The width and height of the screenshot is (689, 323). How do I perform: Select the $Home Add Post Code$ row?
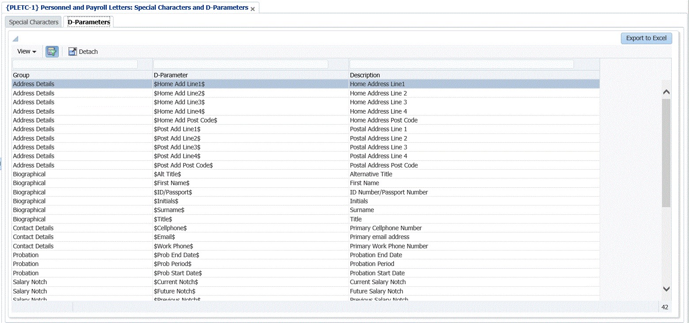pos(185,120)
